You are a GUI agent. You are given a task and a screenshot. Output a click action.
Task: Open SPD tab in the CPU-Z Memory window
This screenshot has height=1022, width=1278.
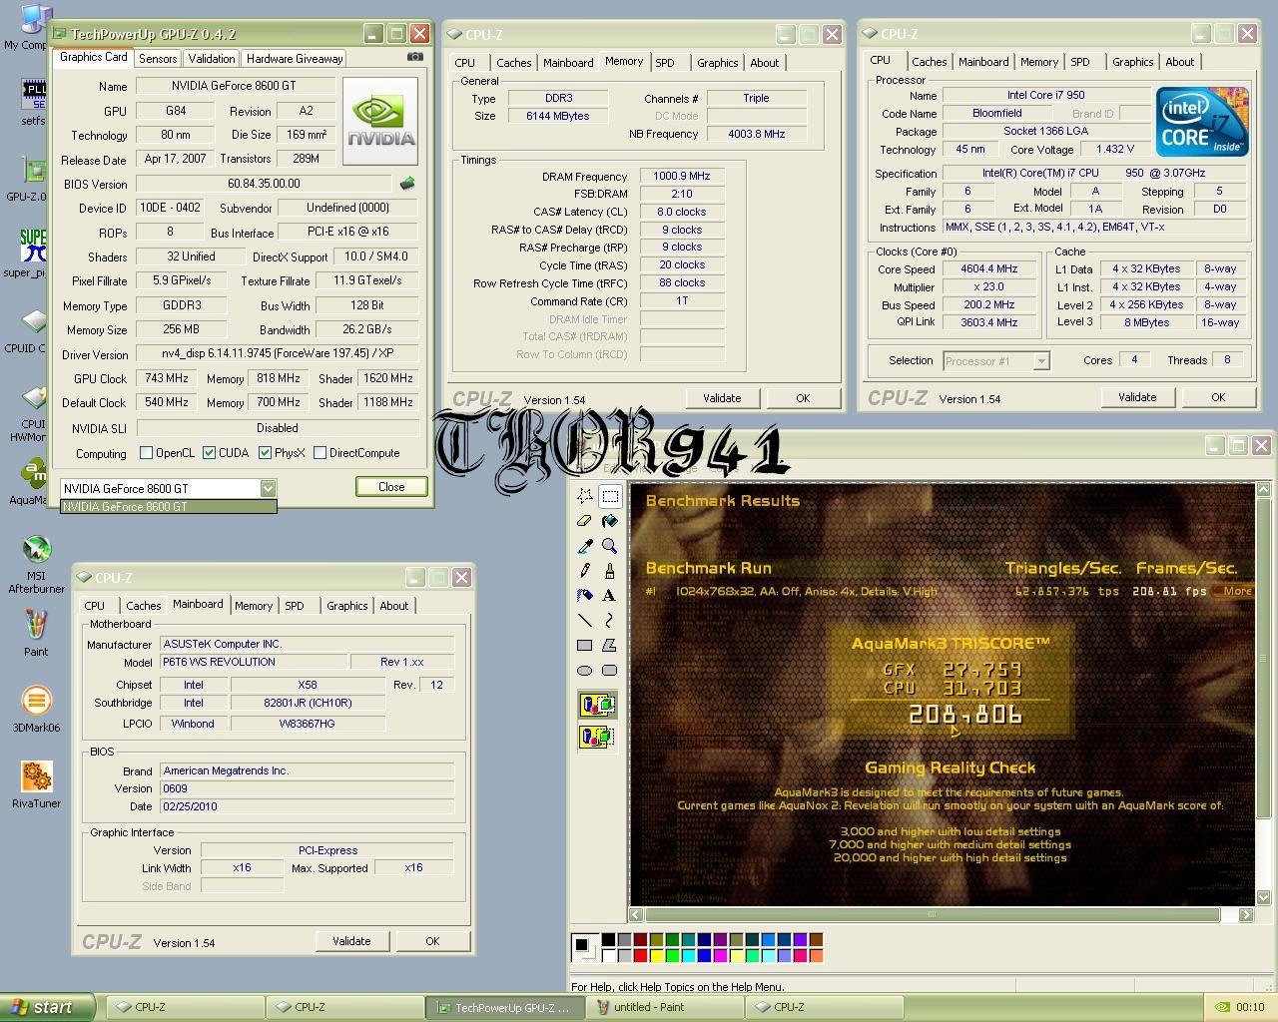pyautogui.click(x=665, y=63)
